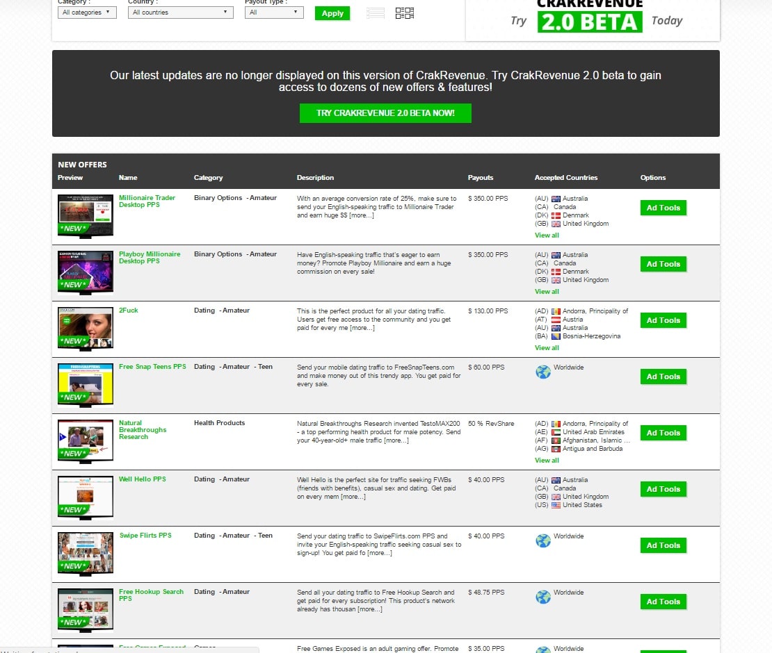
Task: Click '50 % RevShare' payout value
Action: tap(491, 423)
